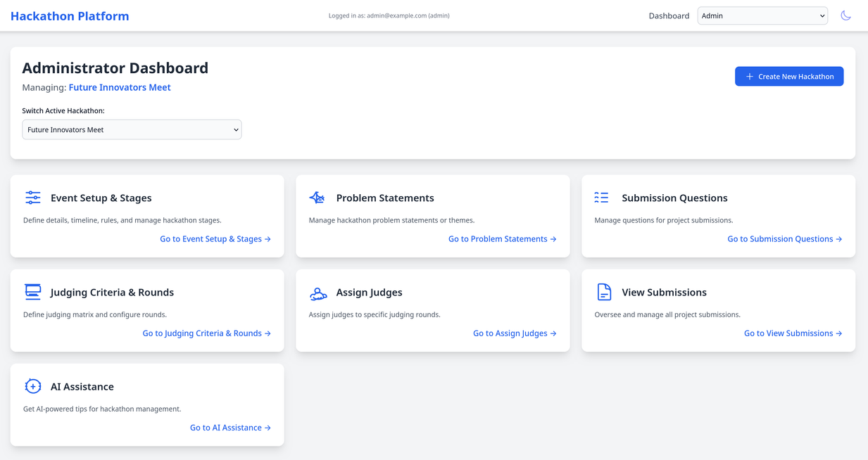Viewport: 868px width, 460px height.
Task: Click the View Submissions document icon
Action: (x=603, y=292)
